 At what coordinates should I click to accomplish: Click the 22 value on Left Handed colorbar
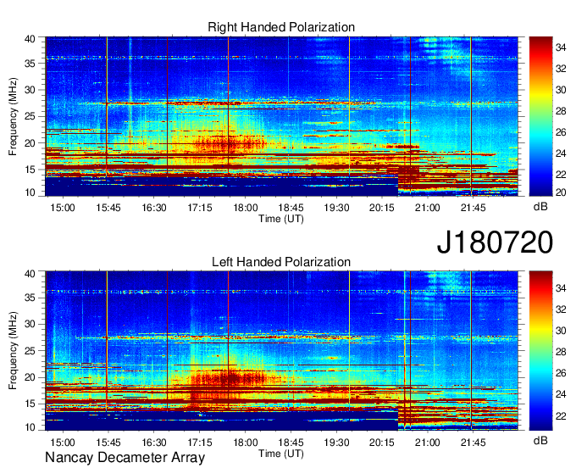(x=561, y=416)
